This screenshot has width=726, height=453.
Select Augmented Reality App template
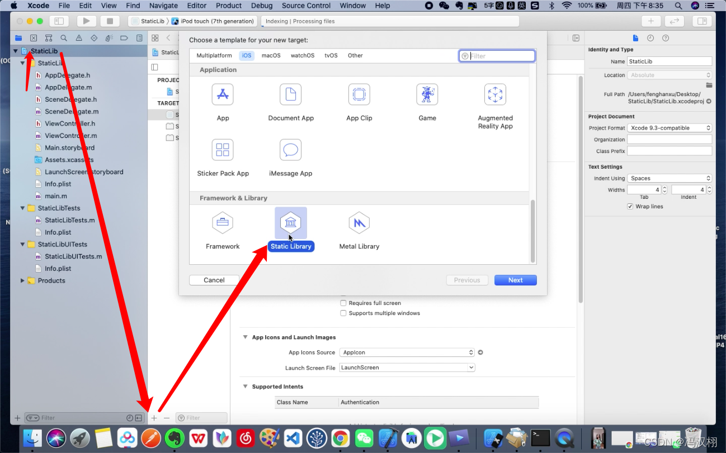click(x=495, y=106)
